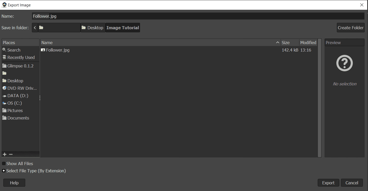The height and width of the screenshot is (191, 368).
Task: Click Image Tutorial path button
Action: [123, 28]
